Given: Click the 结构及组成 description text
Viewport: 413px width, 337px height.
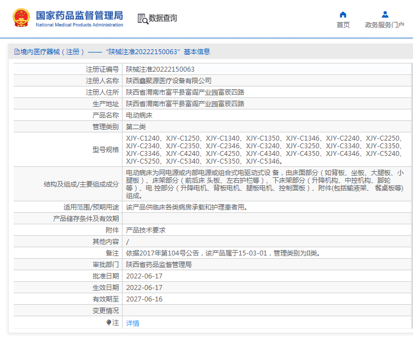Looking at the screenshot, I should click(265, 184).
